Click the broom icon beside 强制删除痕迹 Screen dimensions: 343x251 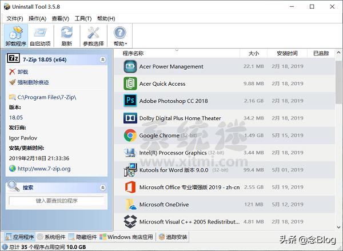(12, 82)
